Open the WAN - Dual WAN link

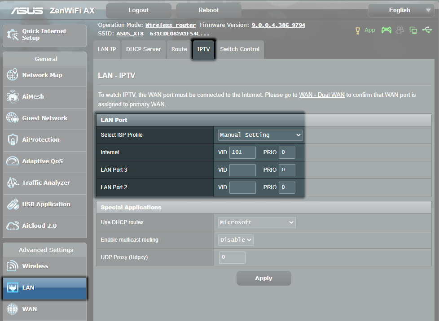[322, 95]
